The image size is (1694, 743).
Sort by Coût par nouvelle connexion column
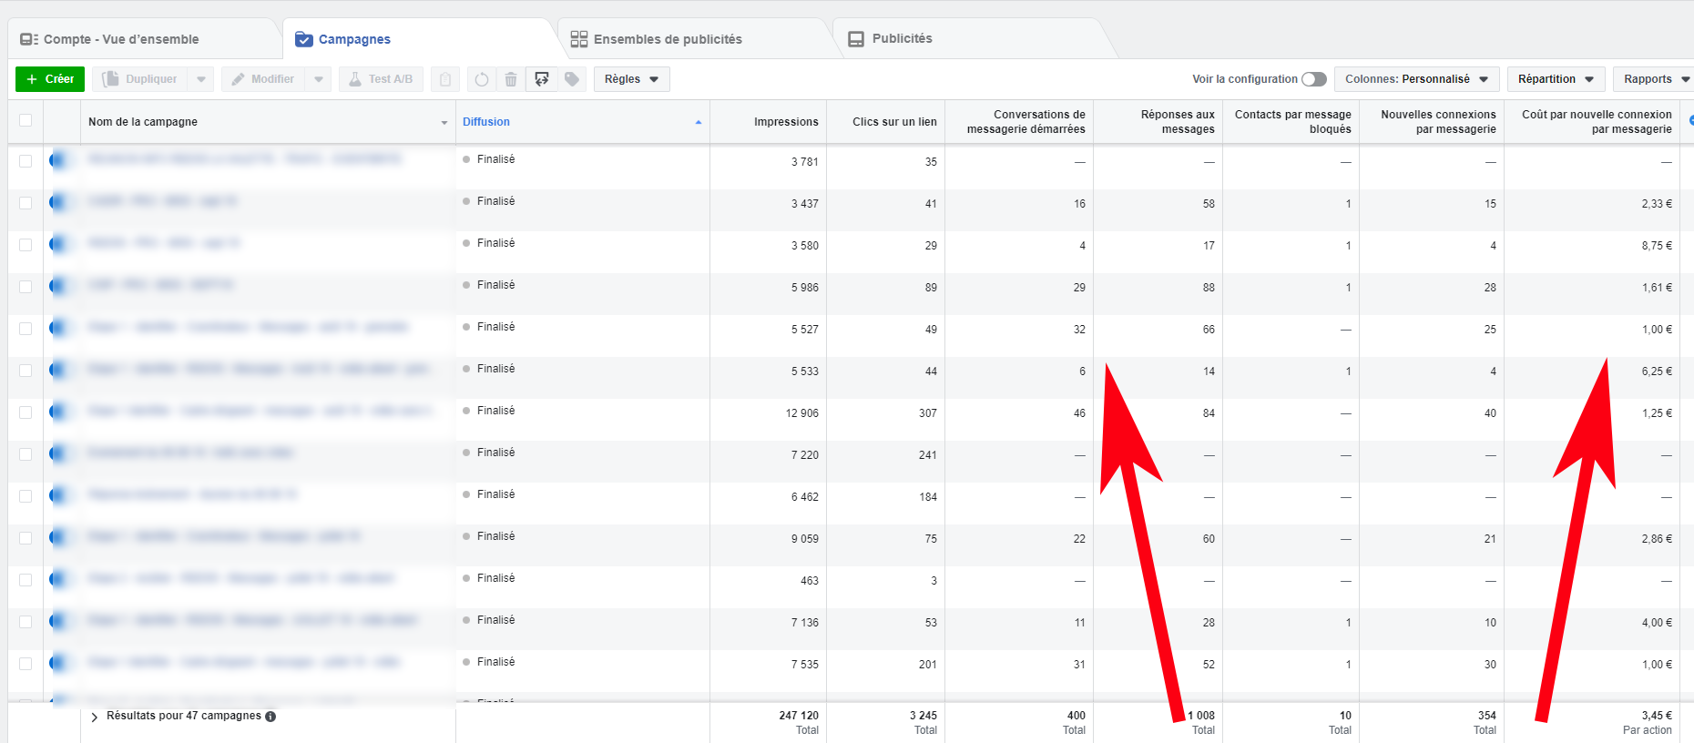1597,122
